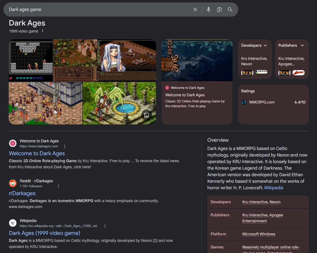Open more options for the Wikipedia result
This screenshot has height=253, width=317.
(x=105, y=226)
